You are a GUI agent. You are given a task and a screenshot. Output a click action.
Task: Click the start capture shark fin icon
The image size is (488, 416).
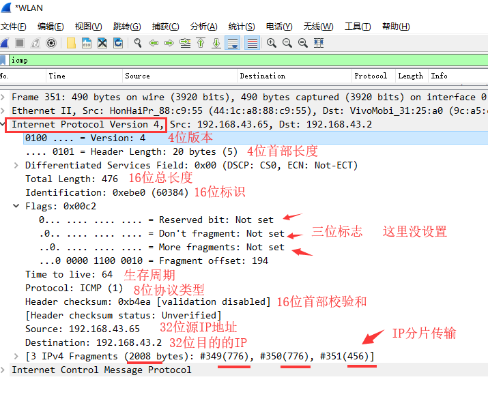click(x=5, y=43)
